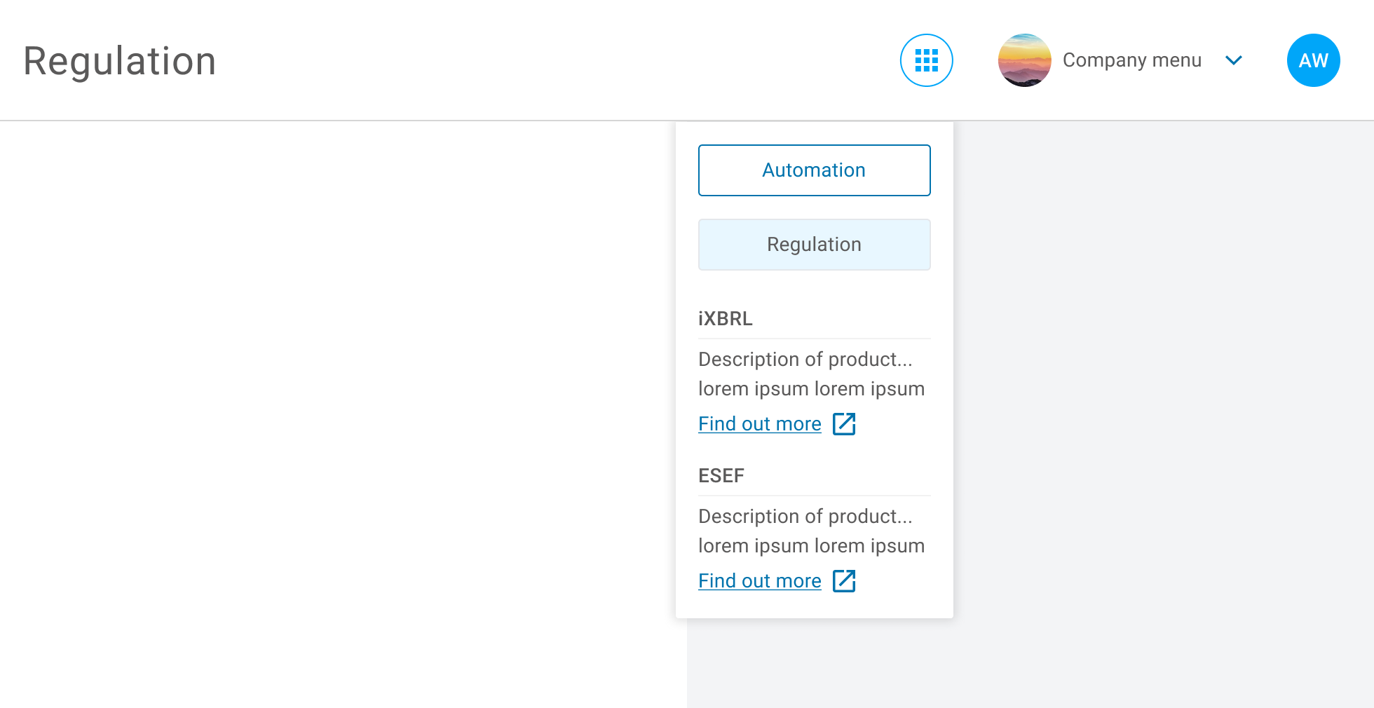Click blank header space beside Regulation title
This screenshot has width=1374, height=708.
point(526,61)
